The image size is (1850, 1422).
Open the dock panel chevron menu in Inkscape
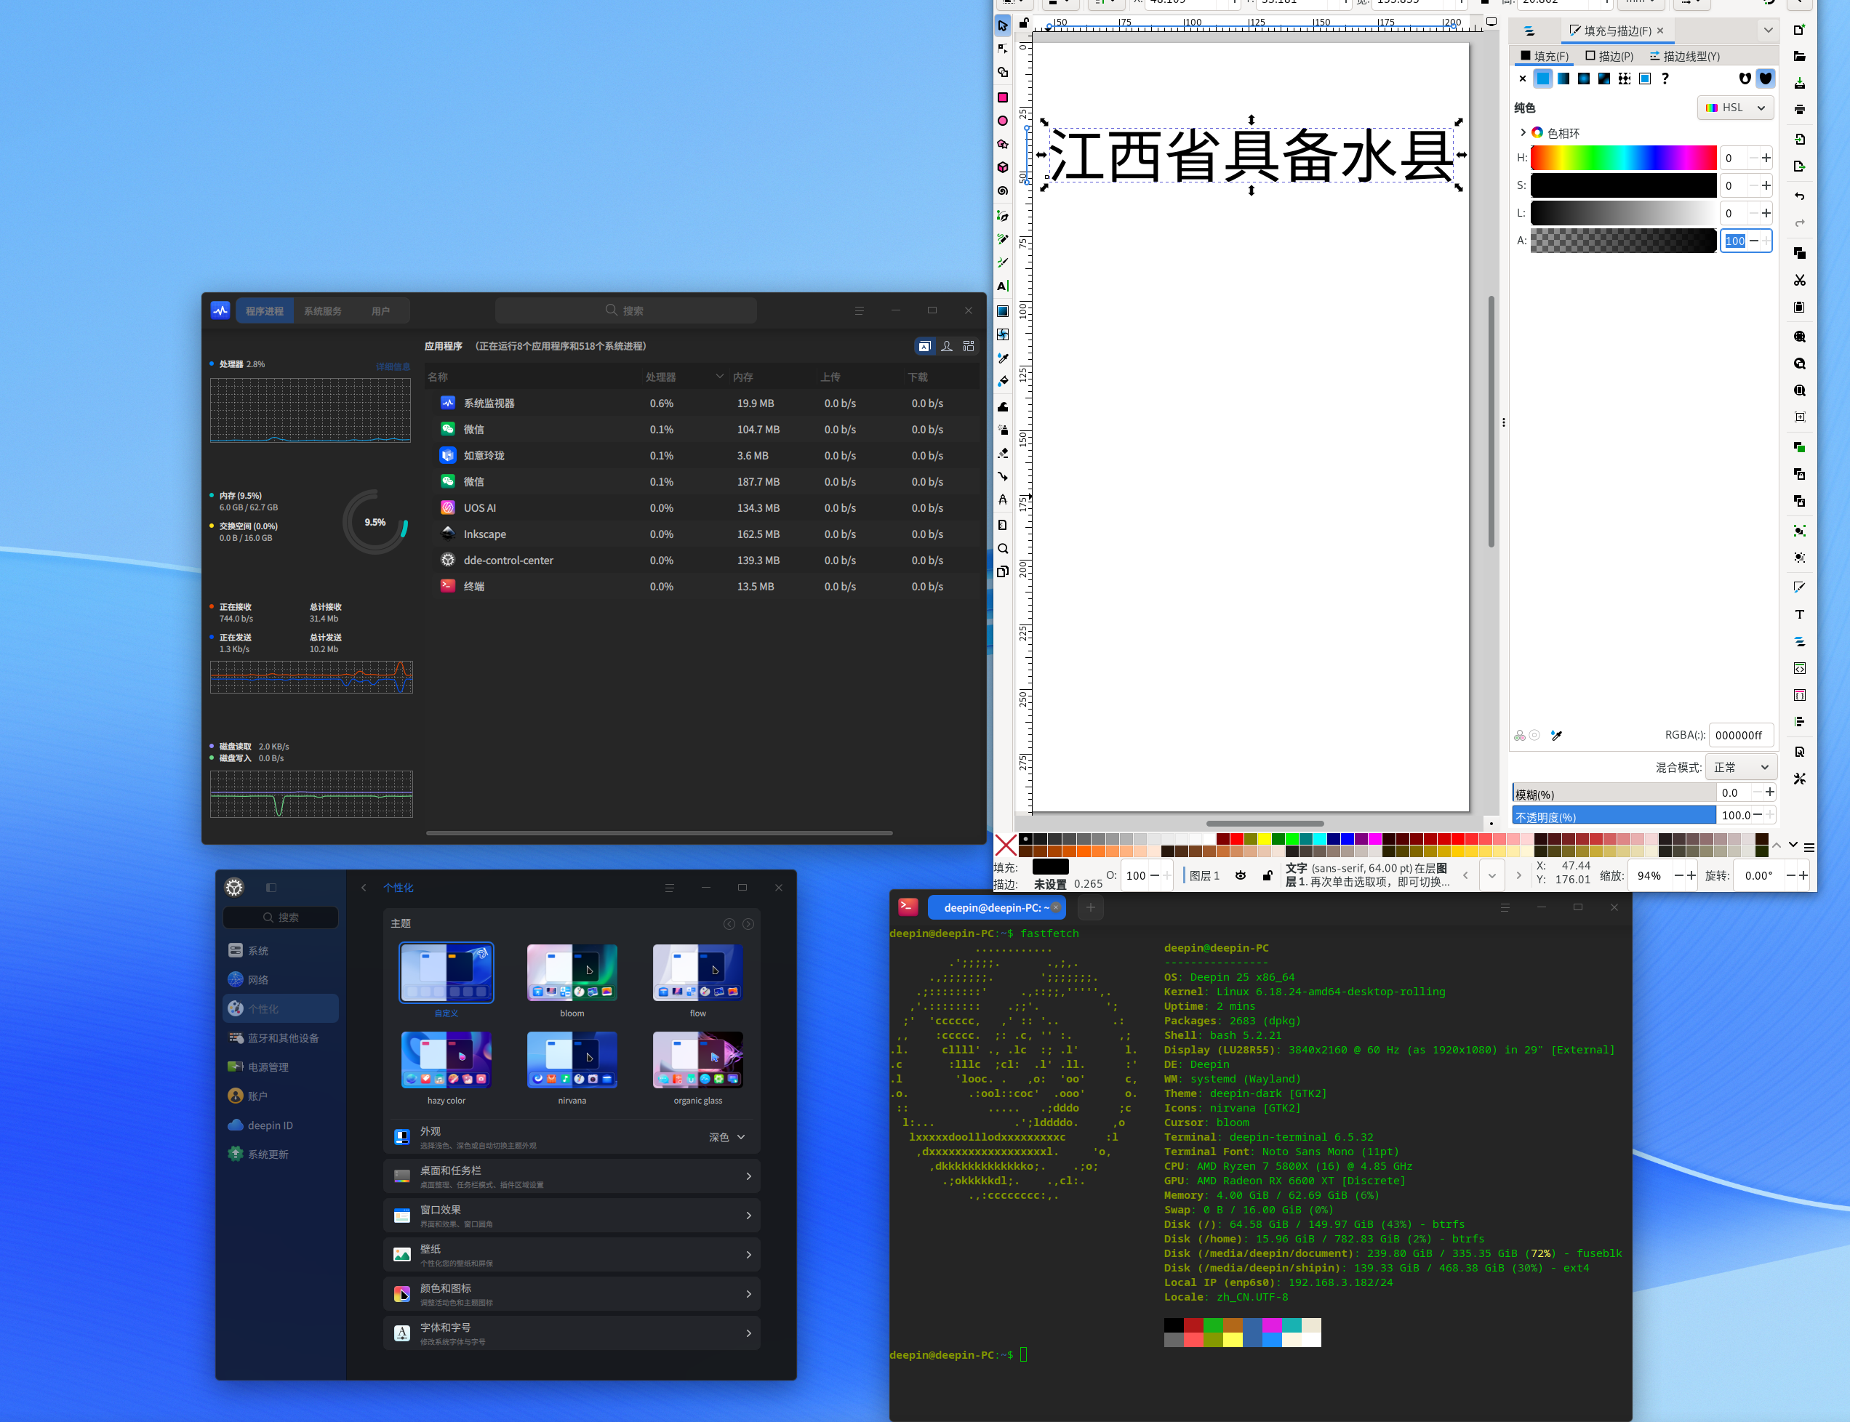click(x=1768, y=31)
